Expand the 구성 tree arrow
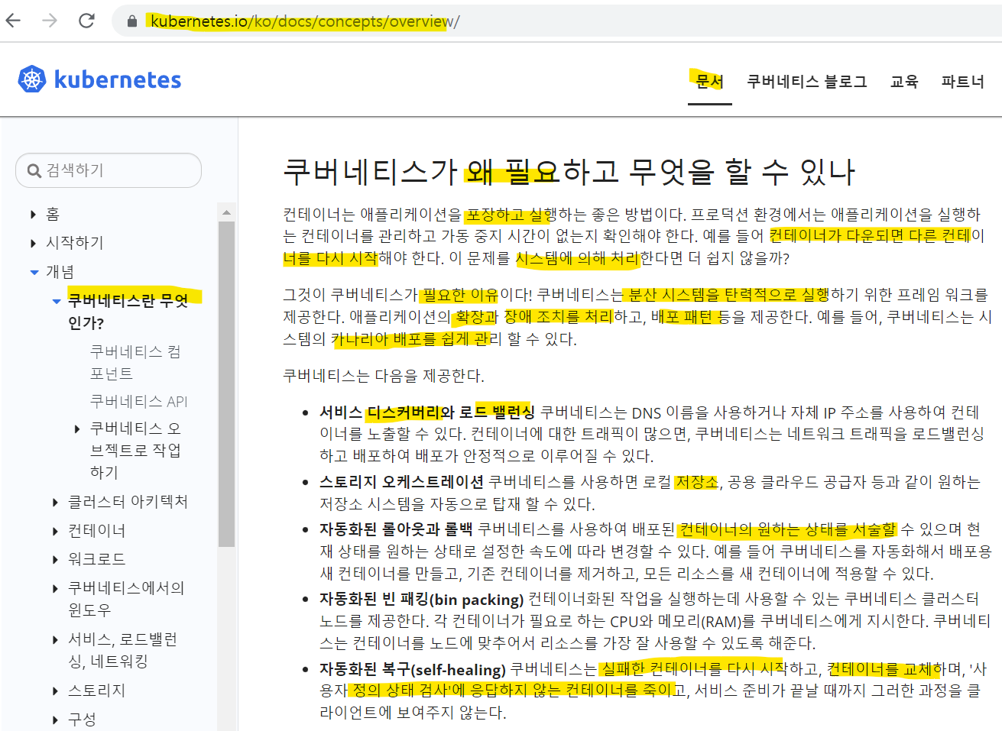 (55, 720)
